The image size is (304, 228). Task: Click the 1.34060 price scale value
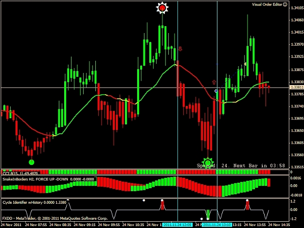coord(297,20)
